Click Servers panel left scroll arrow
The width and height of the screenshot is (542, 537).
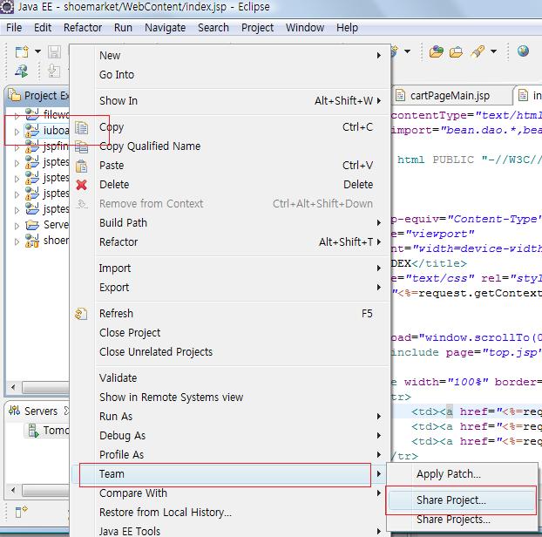click(x=13, y=490)
